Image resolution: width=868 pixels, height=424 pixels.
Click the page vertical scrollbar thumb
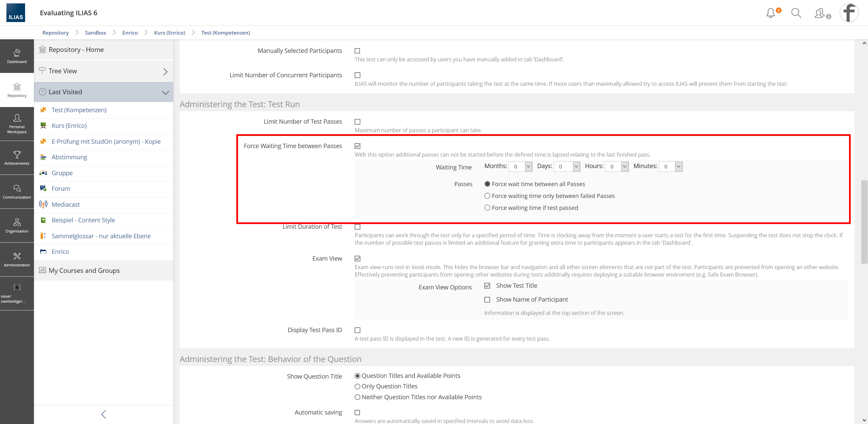pyautogui.click(x=864, y=222)
